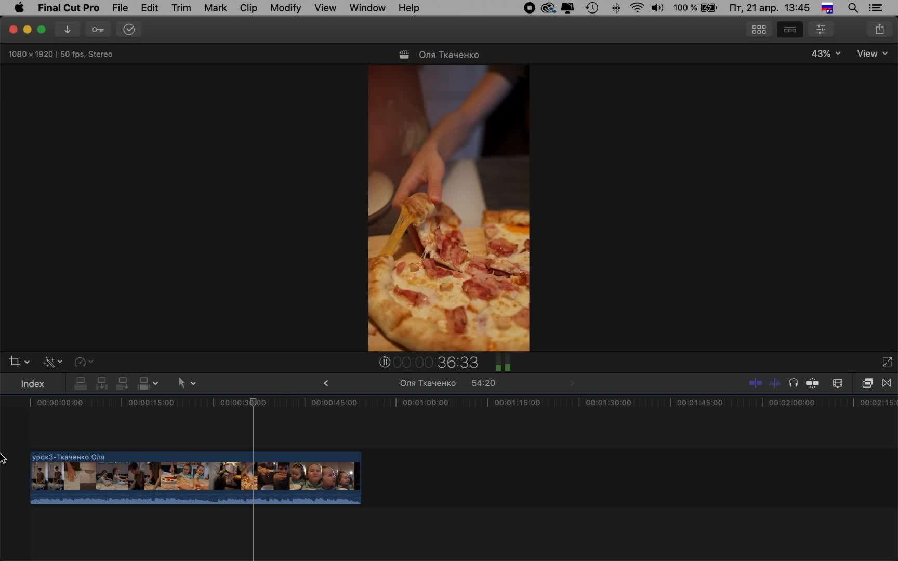The width and height of the screenshot is (898, 561).
Task: Open the Trim menu
Action: click(x=181, y=8)
